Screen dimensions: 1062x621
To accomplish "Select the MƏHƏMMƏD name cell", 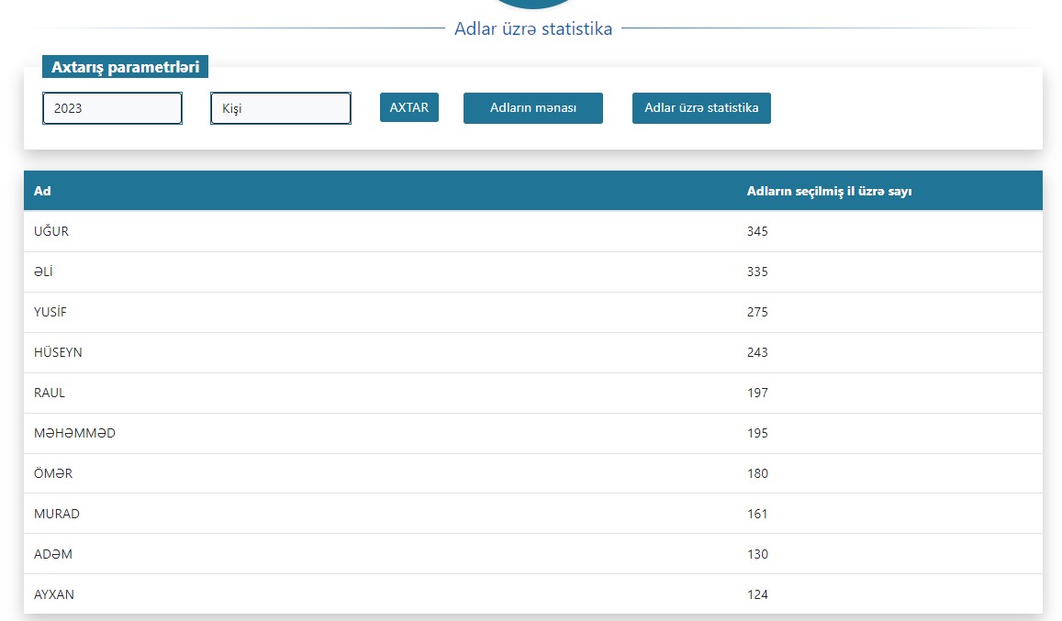I will click(x=74, y=433).
